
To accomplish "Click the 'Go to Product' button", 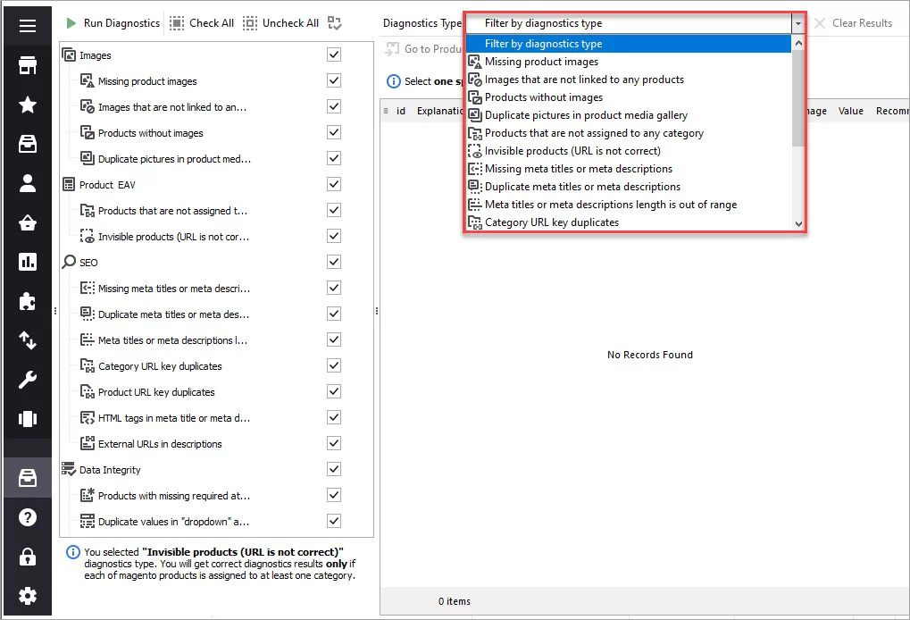I will 424,49.
